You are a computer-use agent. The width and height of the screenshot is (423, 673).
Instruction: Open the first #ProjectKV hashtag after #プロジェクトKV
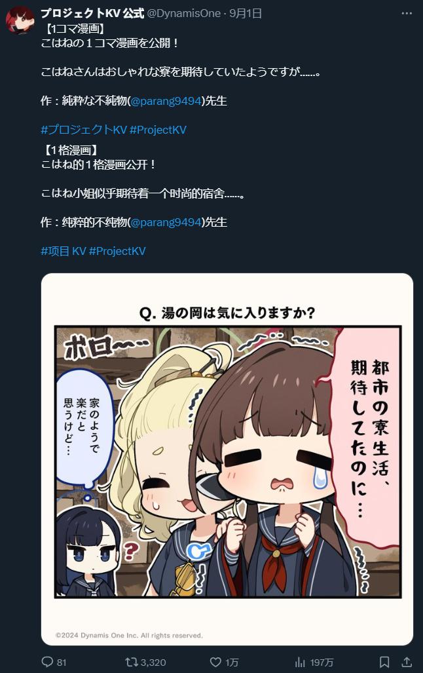tap(158, 130)
